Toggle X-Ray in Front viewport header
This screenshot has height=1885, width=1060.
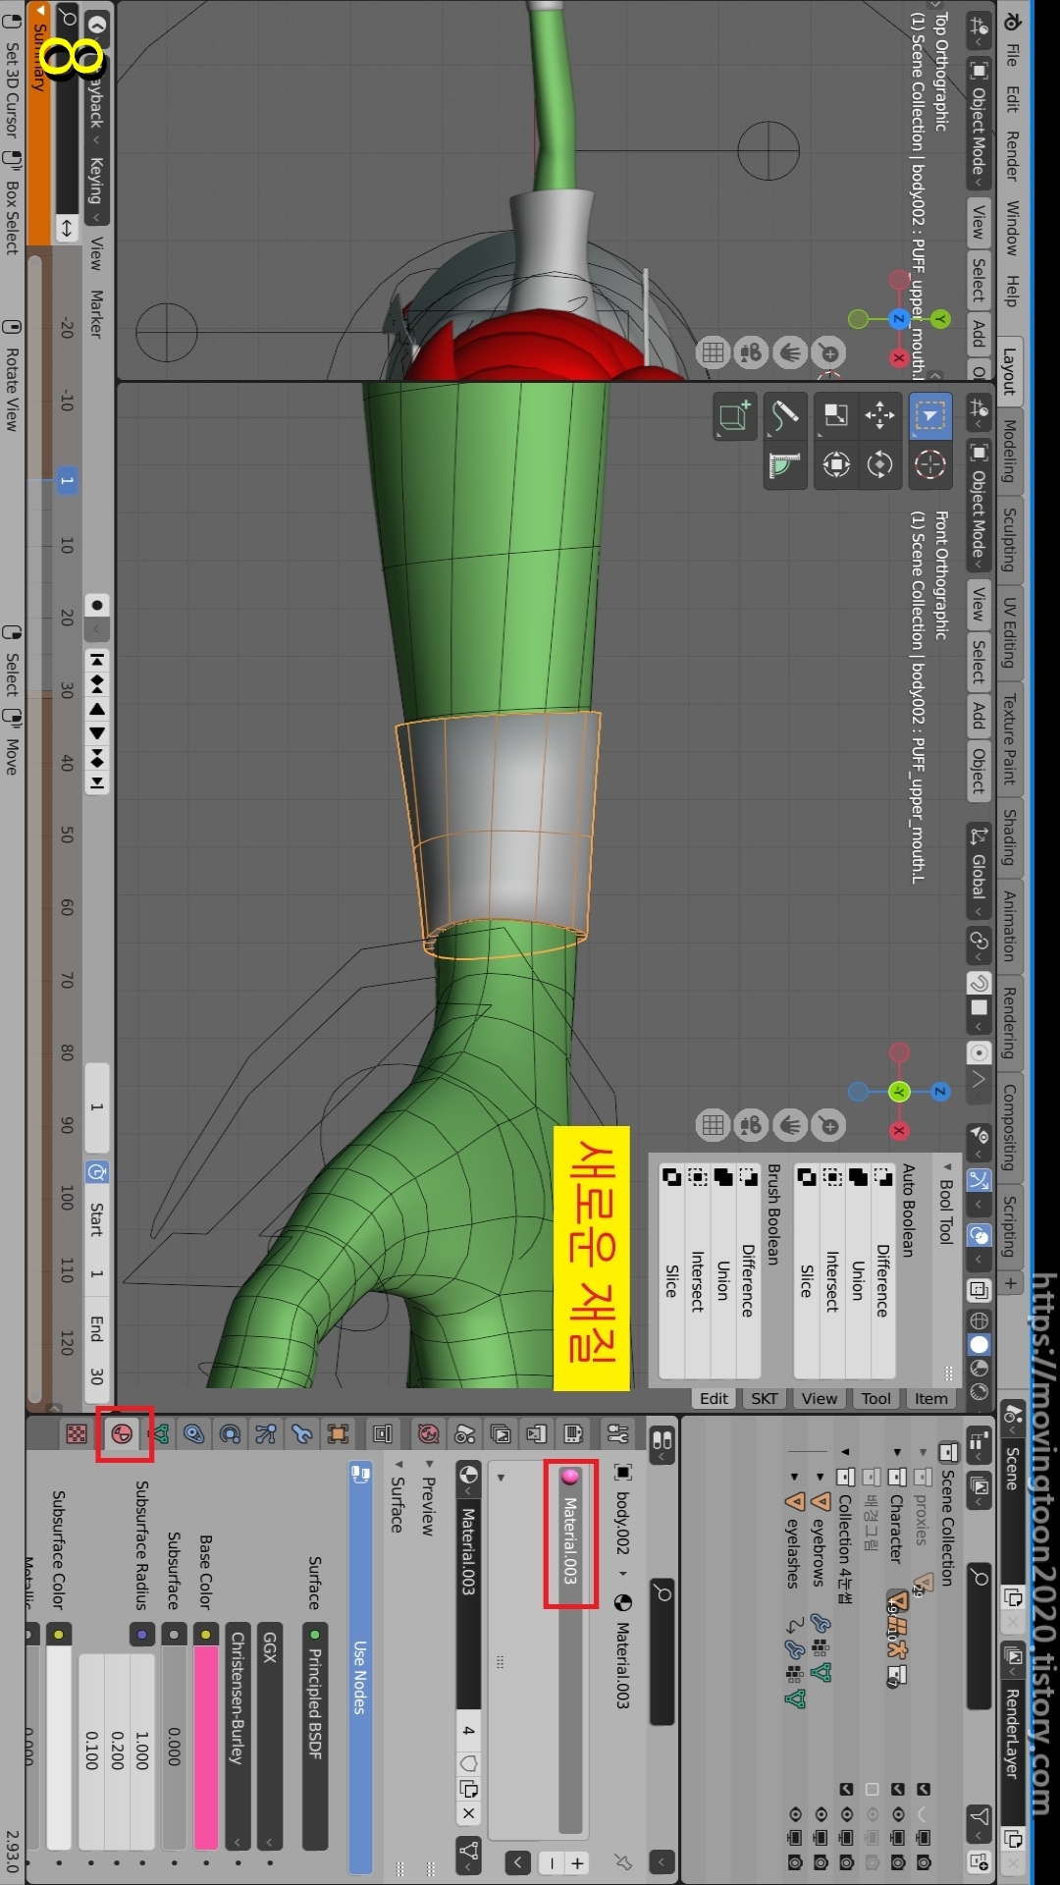tap(979, 1289)
